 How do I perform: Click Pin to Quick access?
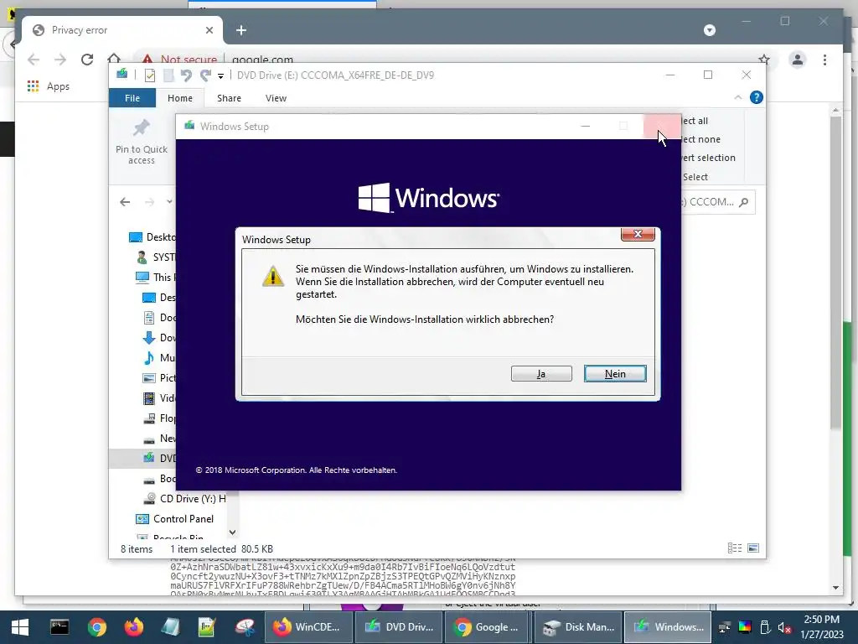pyautogui.click(x=142, y=143)
